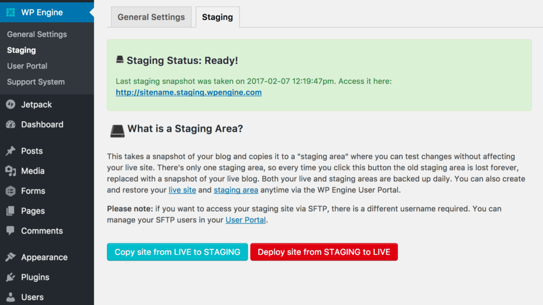Open Support System submenu item
This screenshot has width=543, height=305.
pos(36,82)
